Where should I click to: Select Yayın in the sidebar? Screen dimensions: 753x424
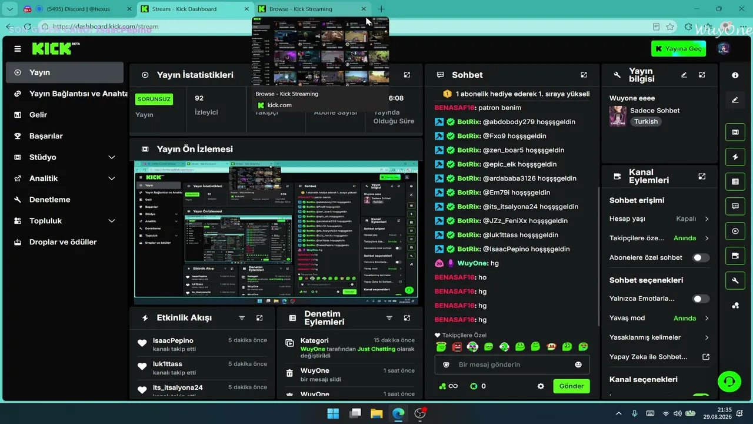click(65, 72)
